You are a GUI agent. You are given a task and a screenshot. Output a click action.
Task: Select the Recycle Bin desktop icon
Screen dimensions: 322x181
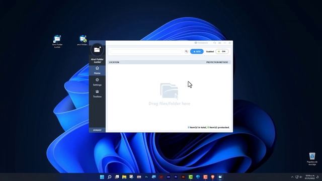tap(312, 159)
